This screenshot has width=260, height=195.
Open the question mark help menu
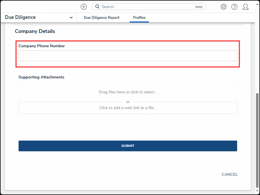click(234, 7)
